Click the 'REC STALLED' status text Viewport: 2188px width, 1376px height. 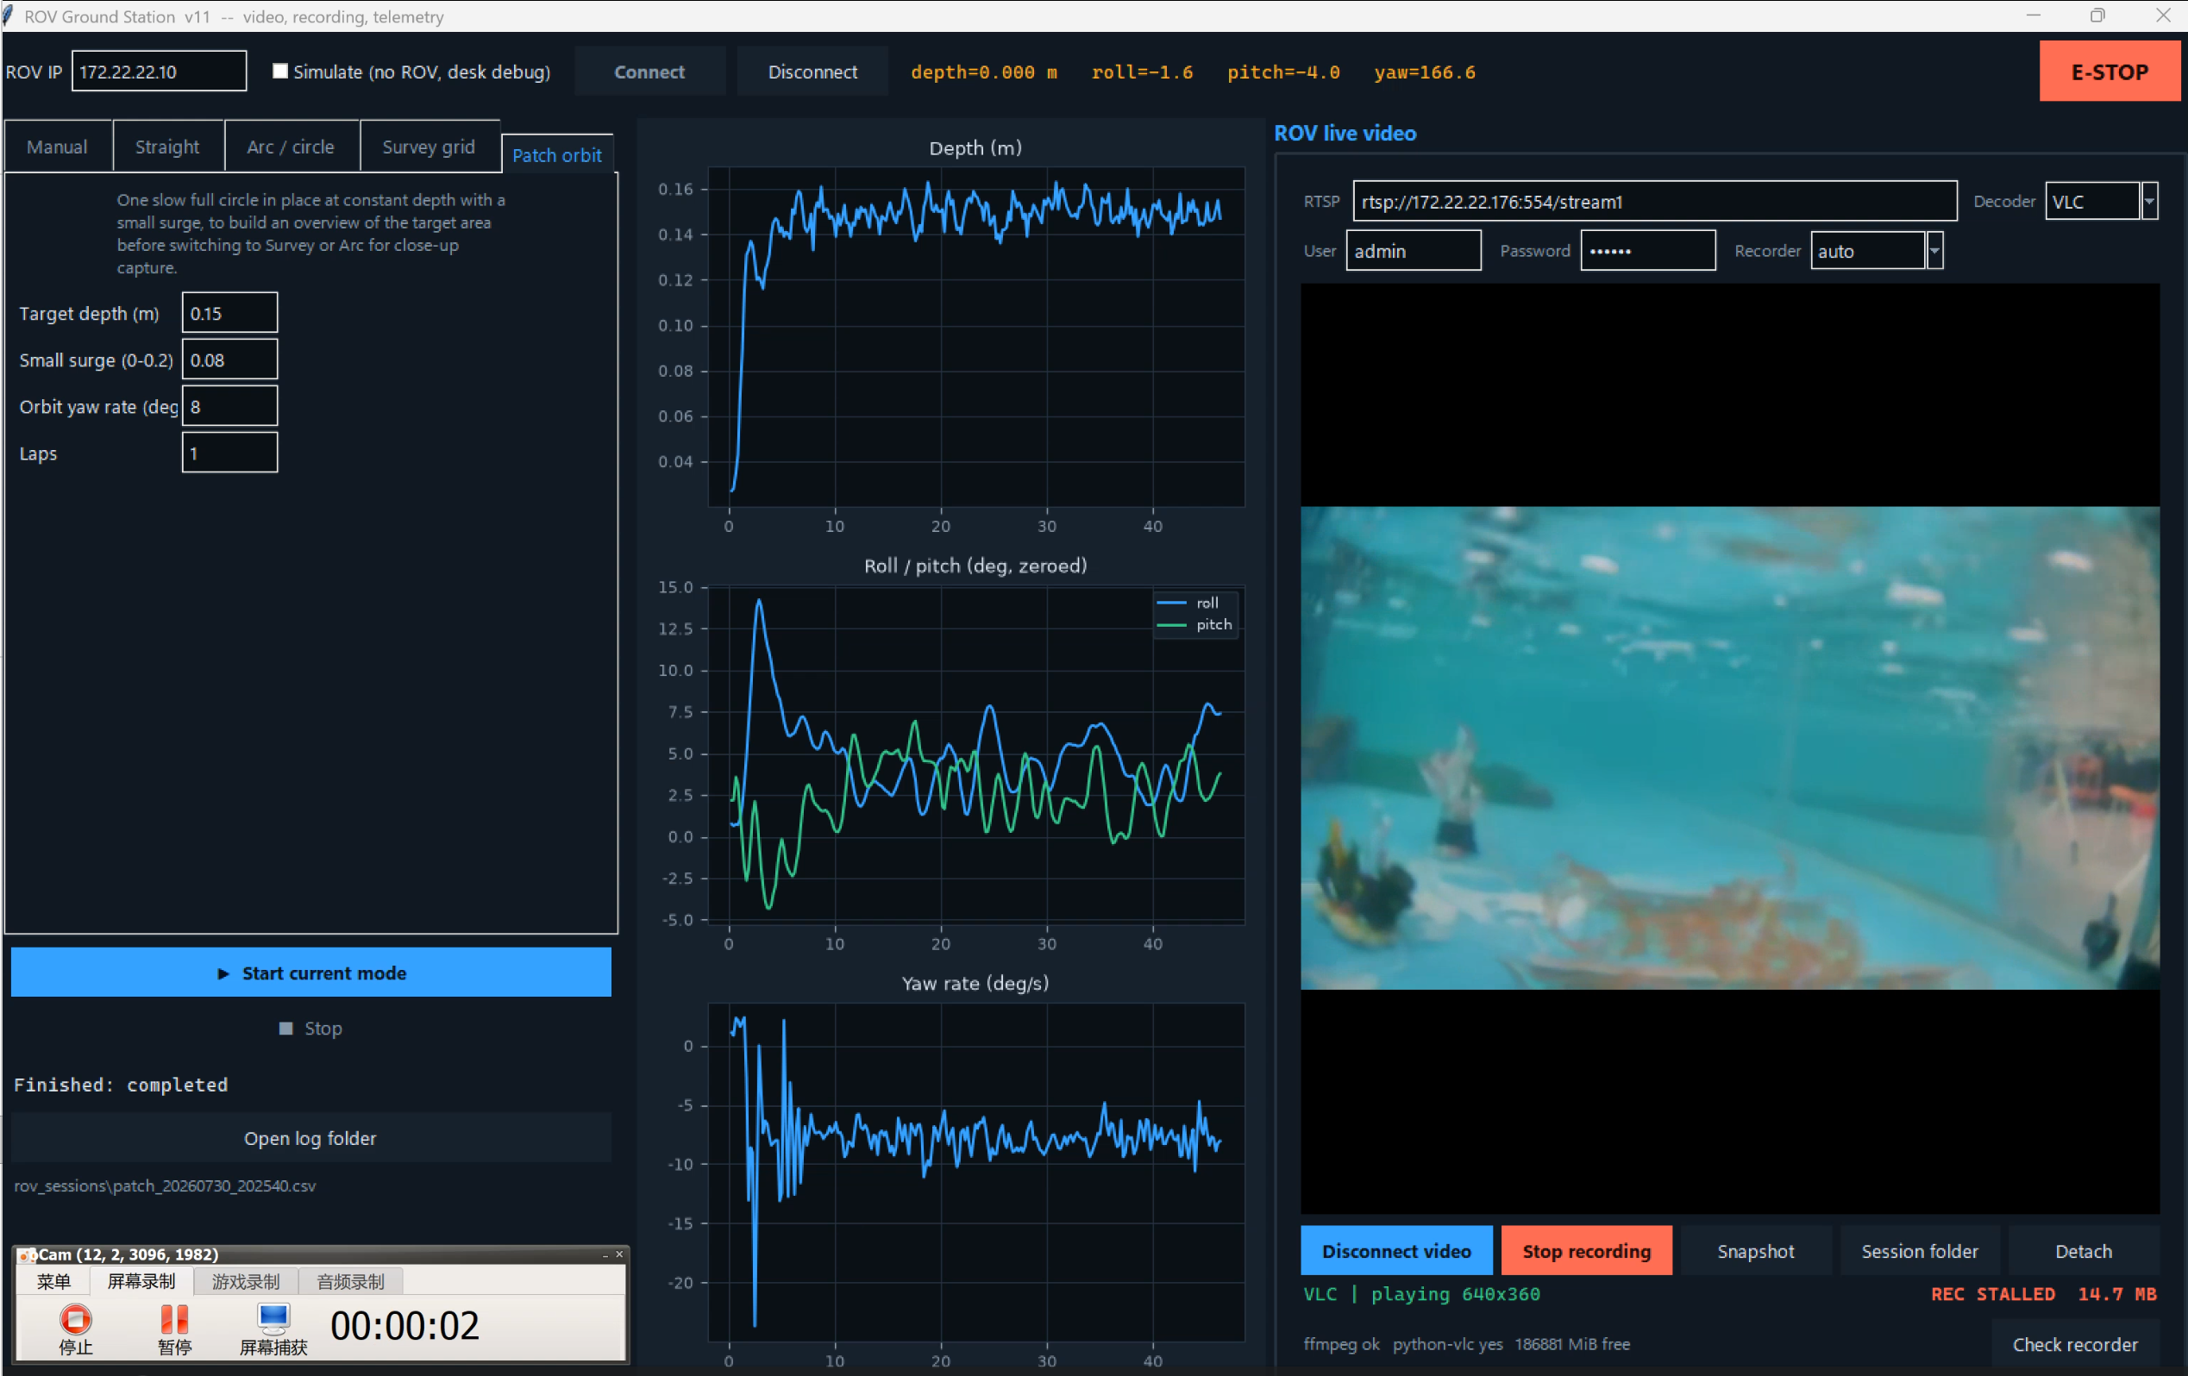click(x=1992, y=1292)
